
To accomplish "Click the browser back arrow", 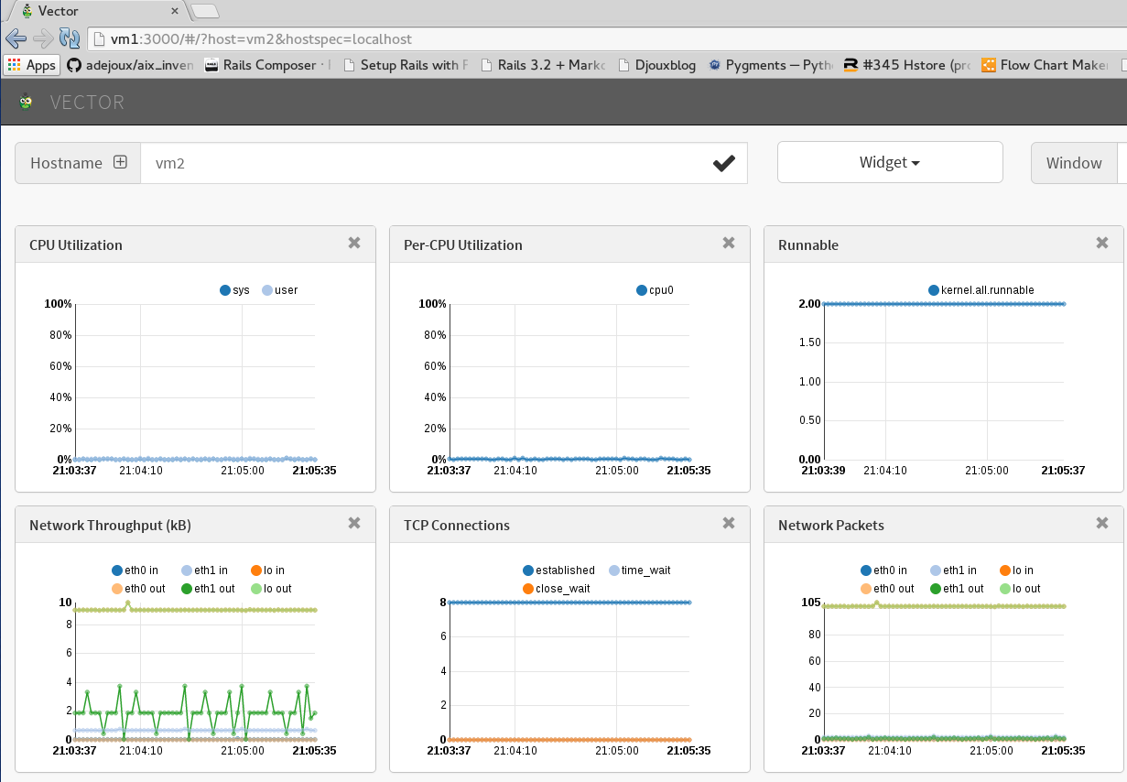I will (x=16, y=38).
